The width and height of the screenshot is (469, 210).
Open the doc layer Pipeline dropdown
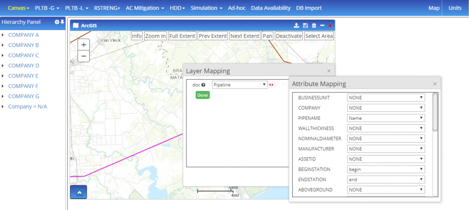tap(240, 85)
